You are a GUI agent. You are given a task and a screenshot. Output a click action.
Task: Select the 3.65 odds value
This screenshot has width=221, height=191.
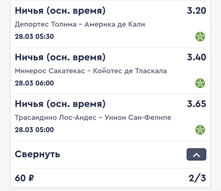click(196, 104)
